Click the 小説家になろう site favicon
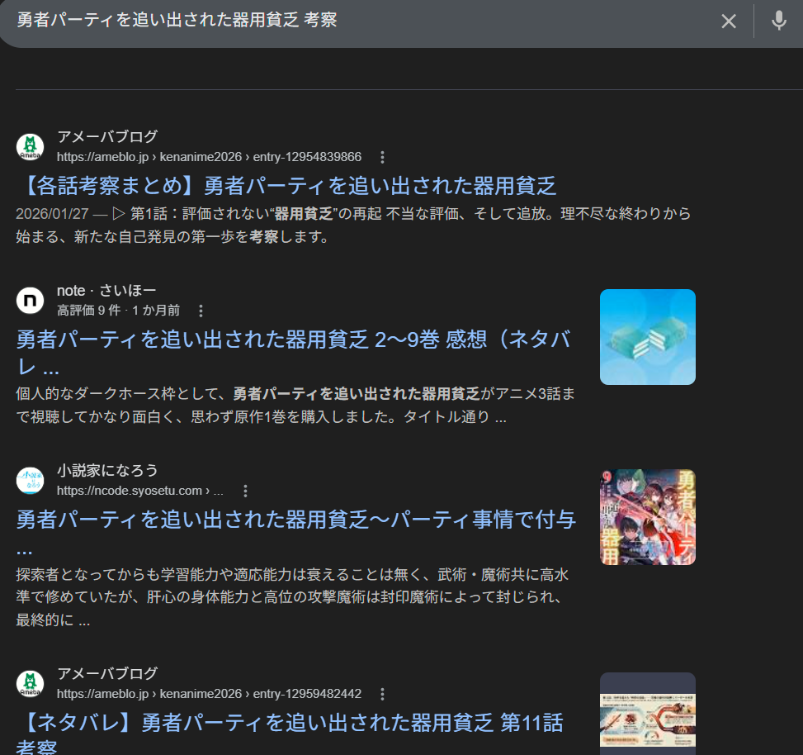 (30, 479)
